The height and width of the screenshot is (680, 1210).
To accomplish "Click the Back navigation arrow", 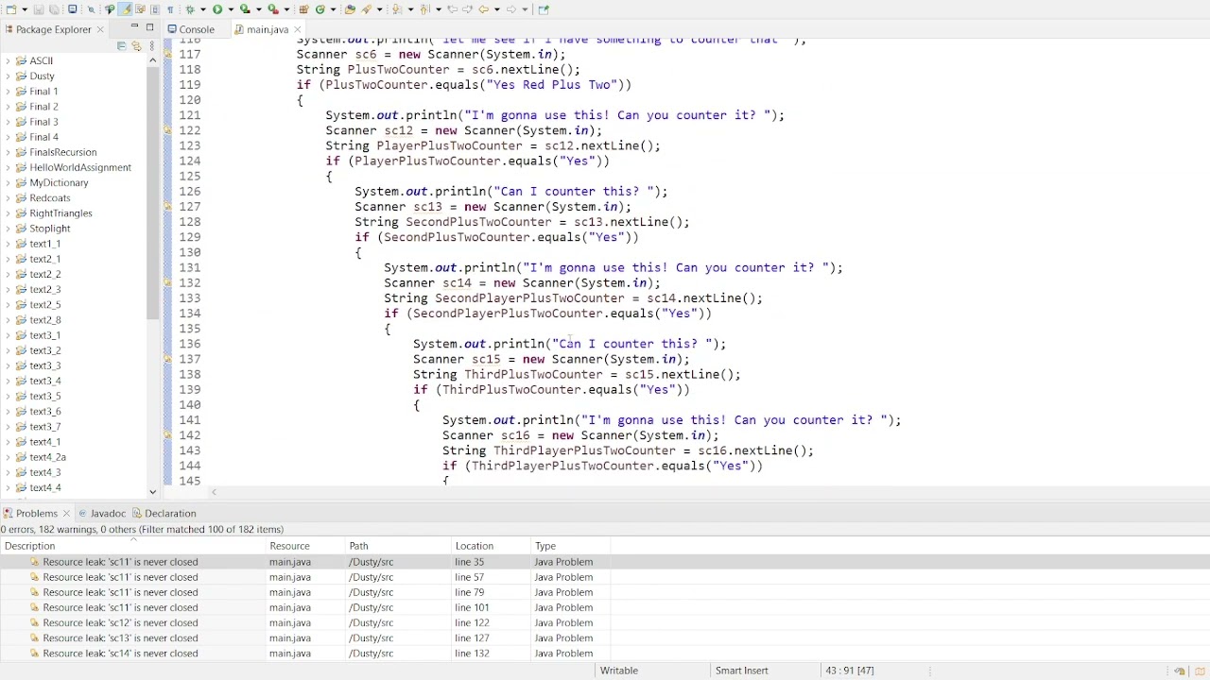I will (483, 9).
